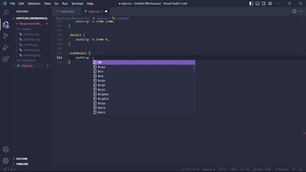The width and height of the screenshot is (306, 172).
Task: Open the Accounts menu icon
Action: point(6,150)
